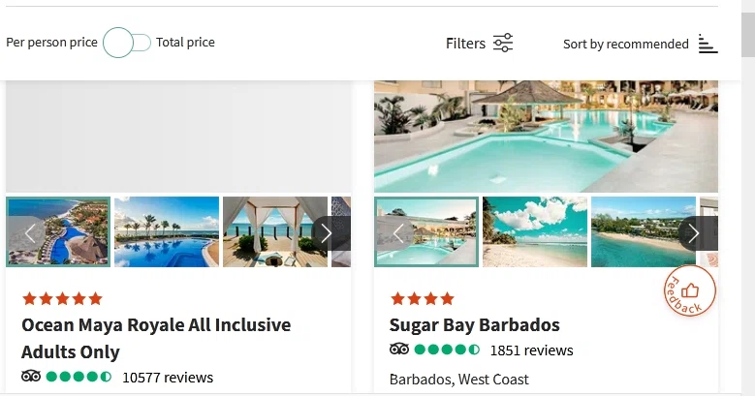Click Tripadvisor owl icon for Ocean Maya
The width and height of the screenshot is (755, 396).
tap(31, 377)
